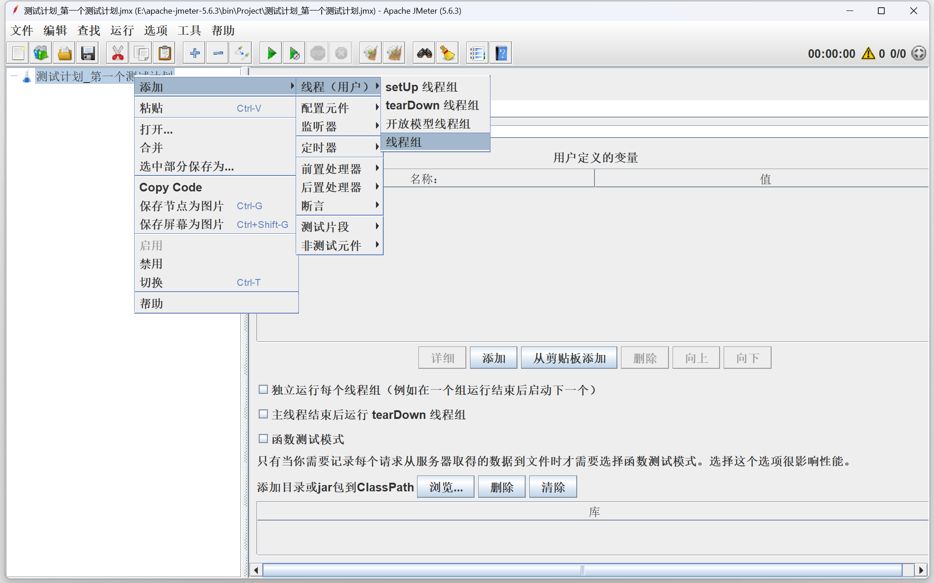Click the horizontal scrollbar thumb
This screenshot has height=583, width=934.
(582, 570)
